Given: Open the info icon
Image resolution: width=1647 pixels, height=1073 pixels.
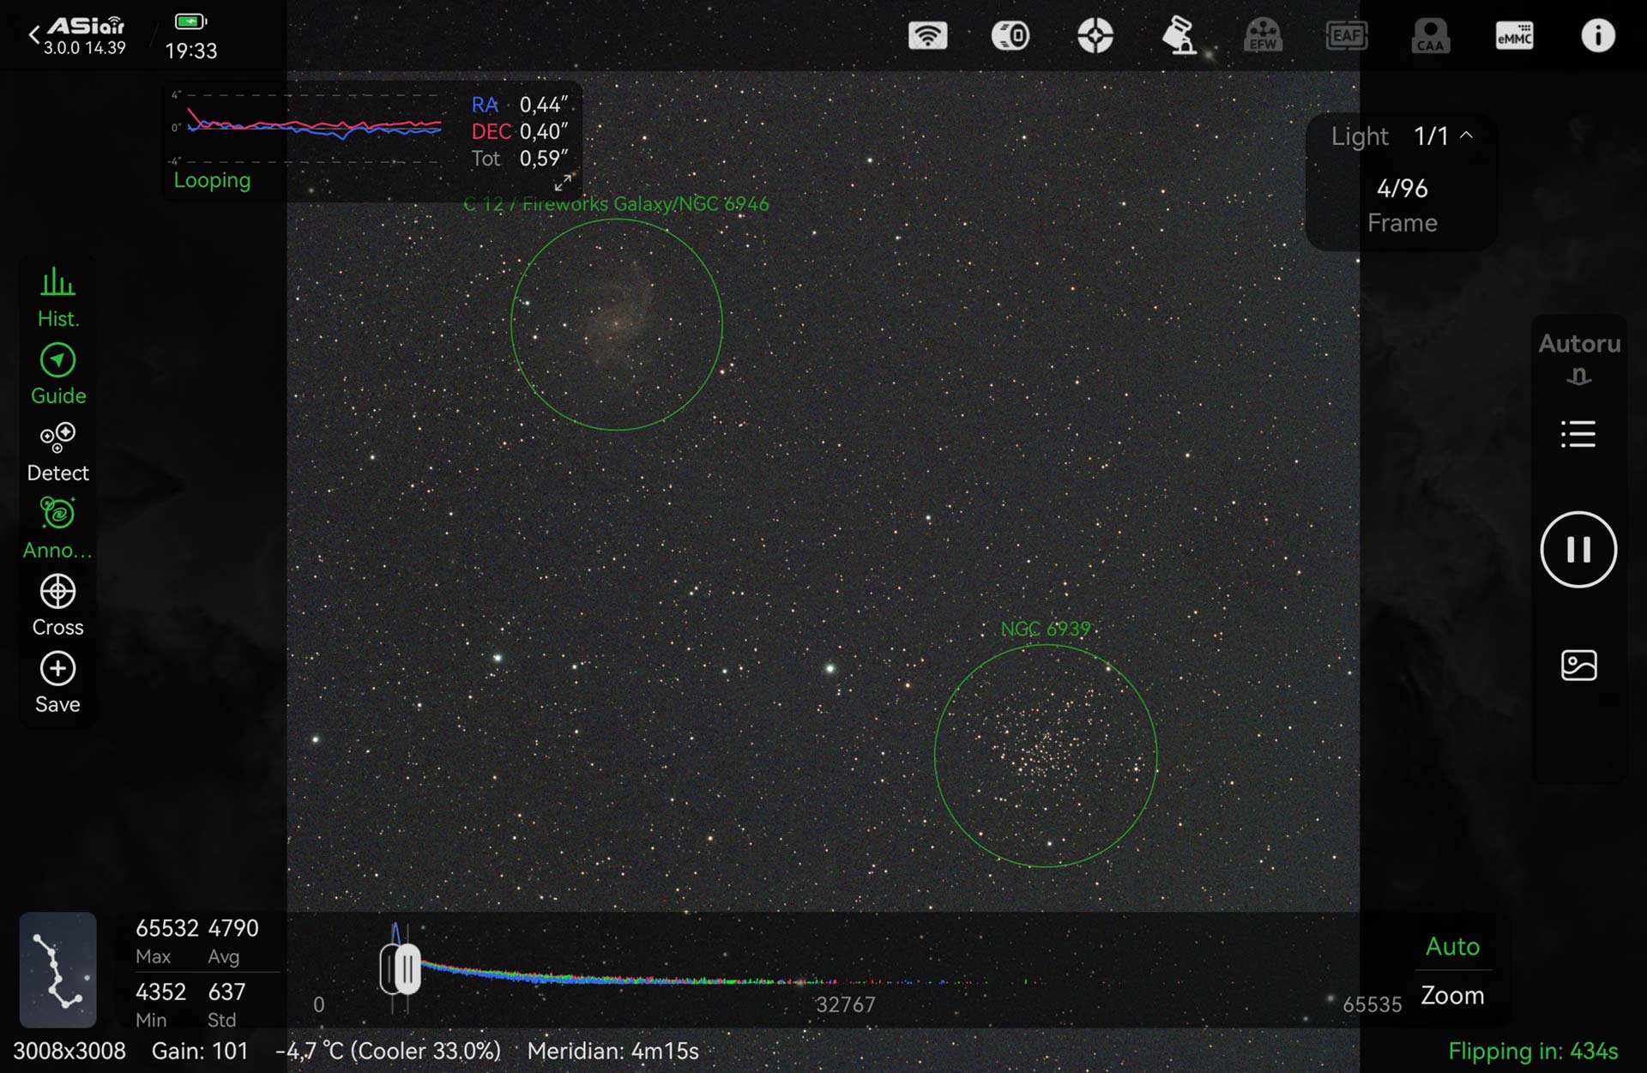Looking at the screenshot, I should [1597, 36].
